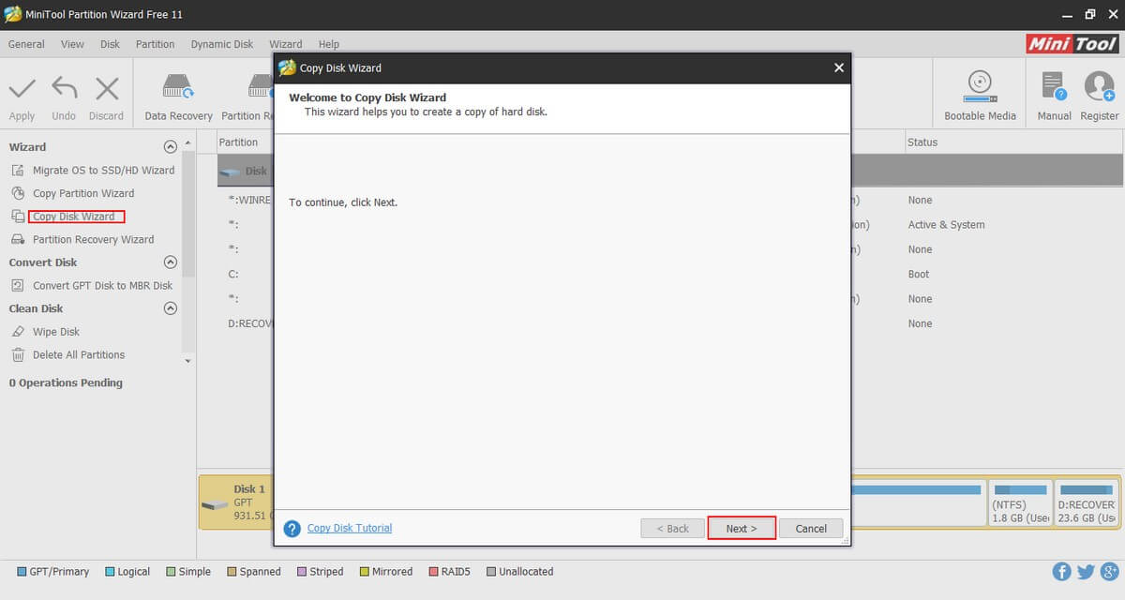Click the Unallocated legend swatch
Image resolution: width=1125 pixels, height=600 pixels.
pos(491,572)
